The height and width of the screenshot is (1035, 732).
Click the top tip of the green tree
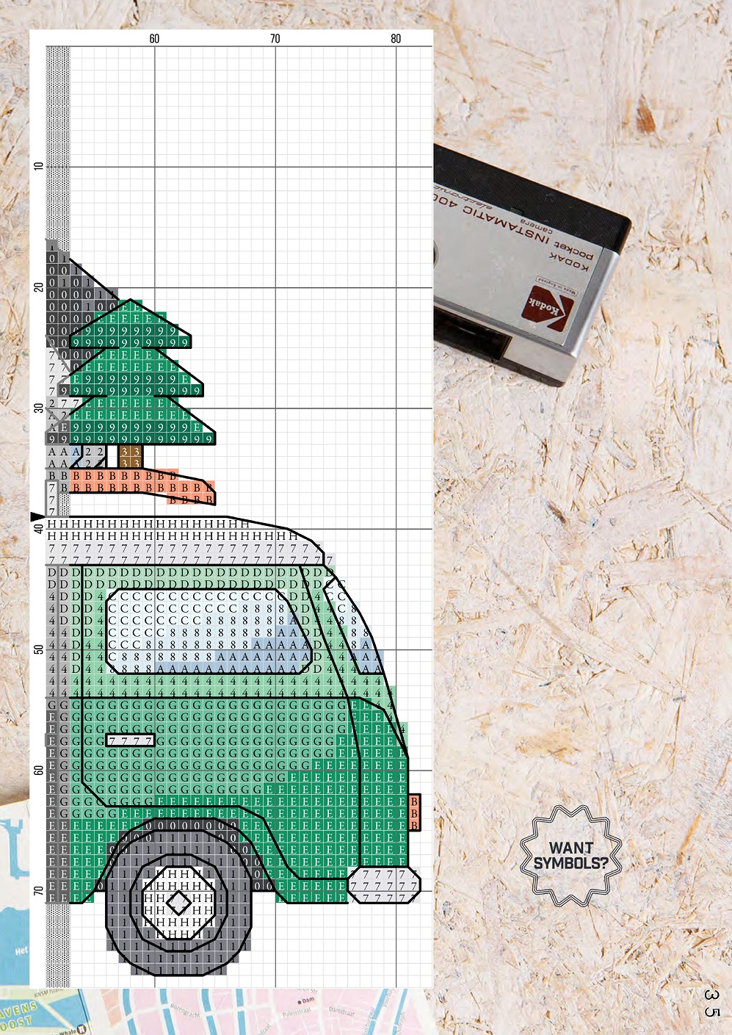[x=131, y=301]
